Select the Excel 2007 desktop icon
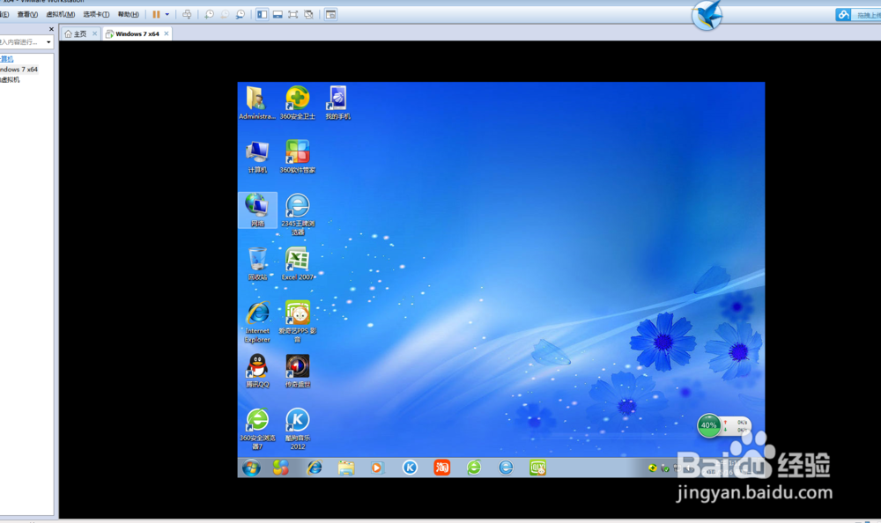 tap(297, 263)
